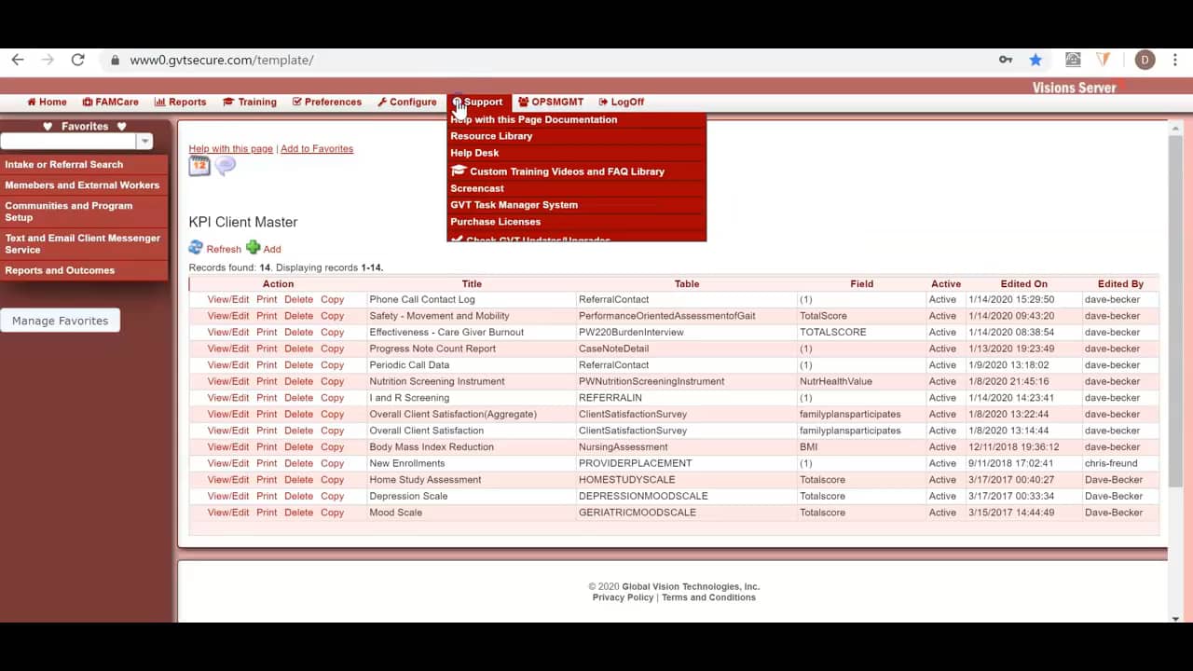Click the browser back arrow
Viewport: 1193px width, 671px height.
pos(18,60)
